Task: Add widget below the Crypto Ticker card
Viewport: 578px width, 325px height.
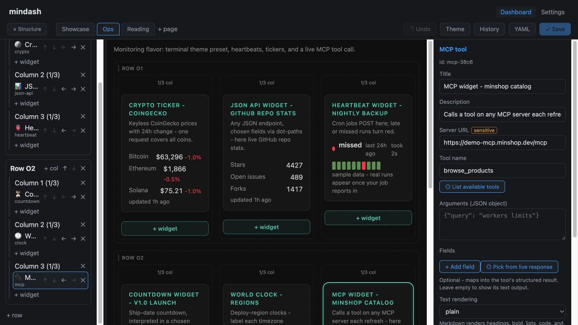Action: tap(165, 228)
